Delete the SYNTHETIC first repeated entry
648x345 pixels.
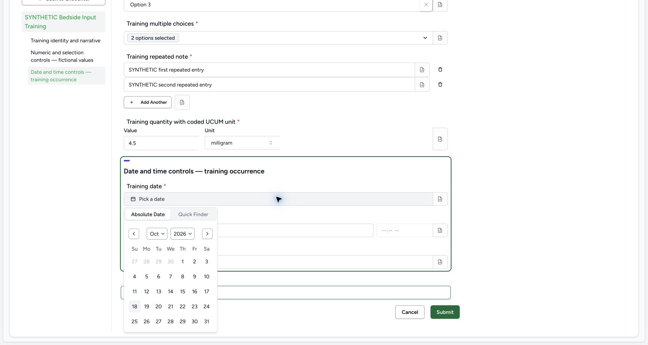(440, 69)
